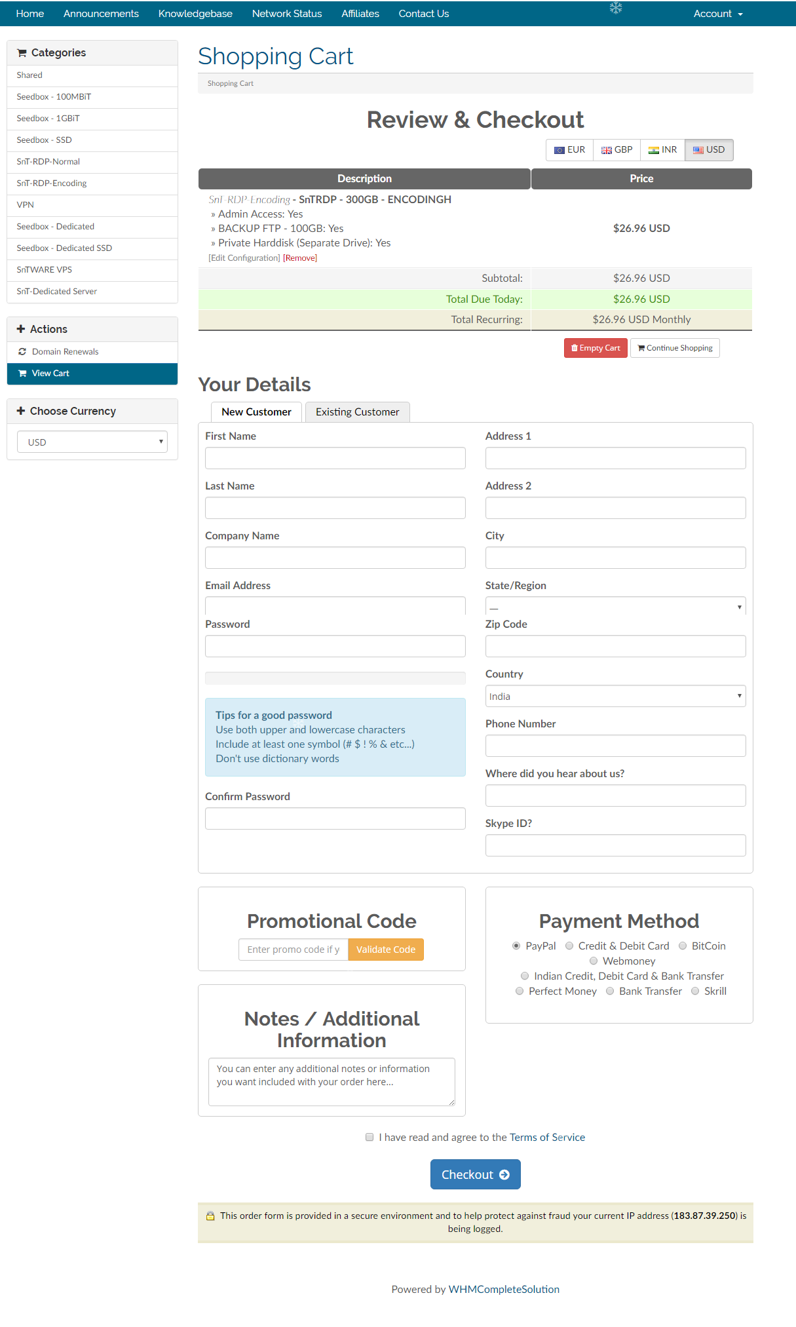Click the trash icon on Empty Cart
Image resolution: width=796 pixels, height=1327 pixels.
575,348
